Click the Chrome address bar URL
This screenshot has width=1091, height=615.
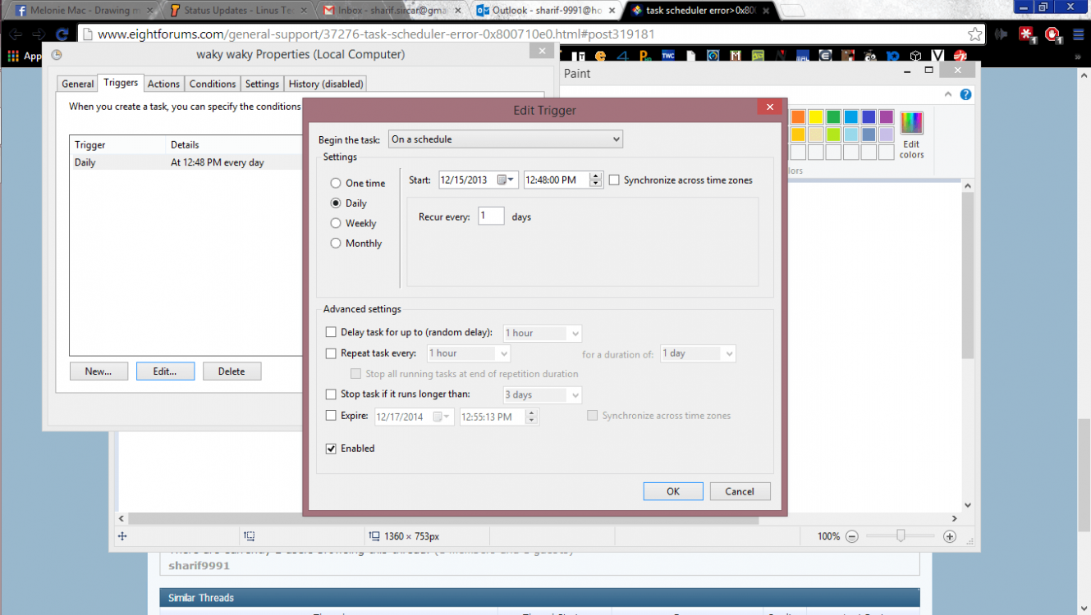click(376, 34)
